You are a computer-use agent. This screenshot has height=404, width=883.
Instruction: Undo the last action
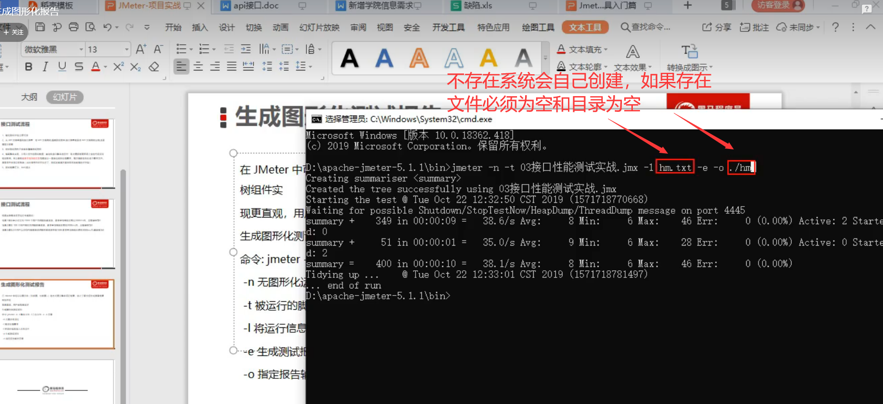[x=108, y=27]
